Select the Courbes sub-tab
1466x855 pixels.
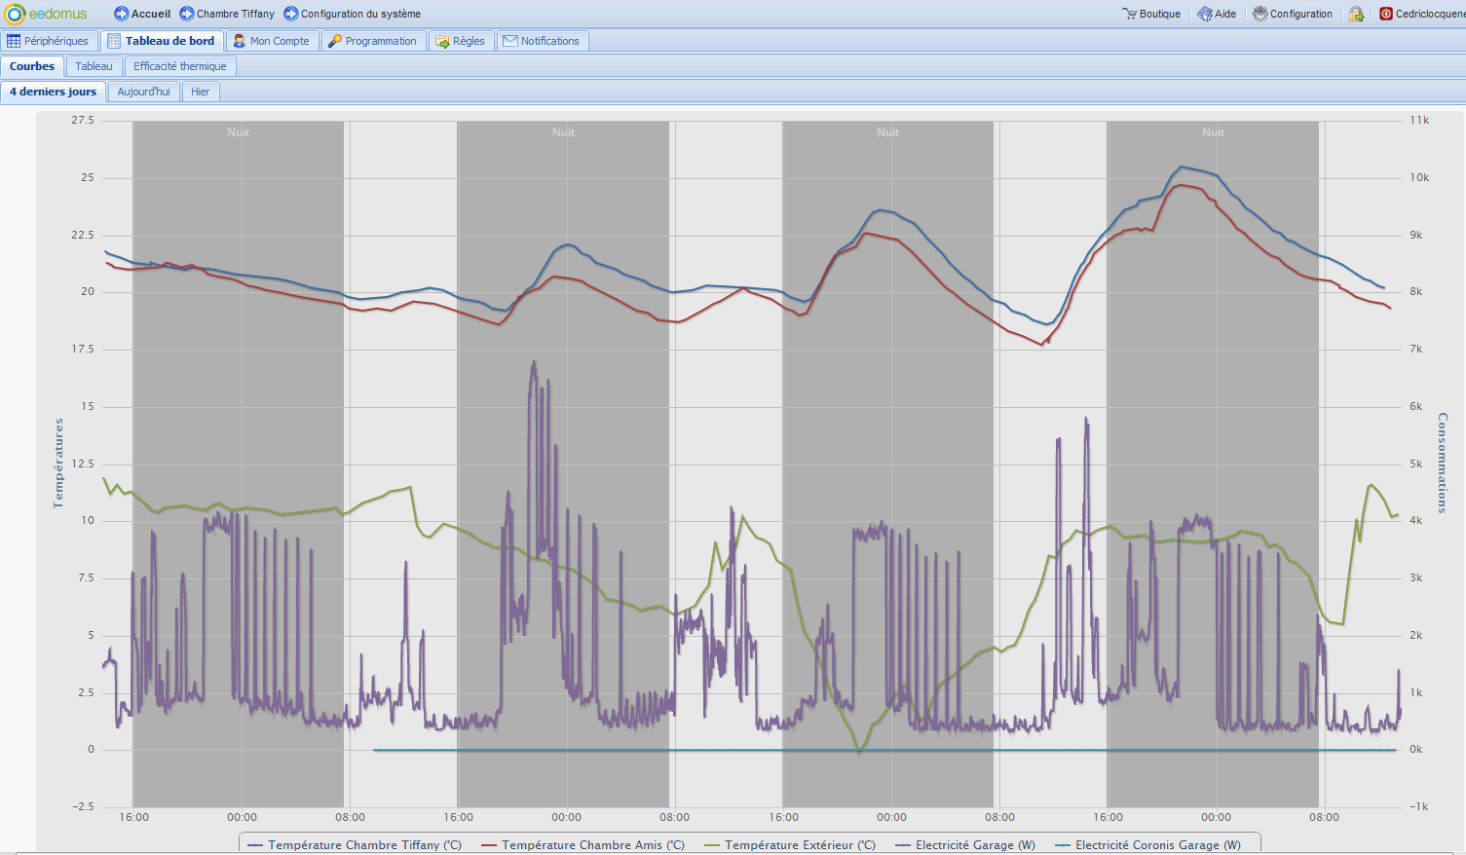(x=32, y=66)
